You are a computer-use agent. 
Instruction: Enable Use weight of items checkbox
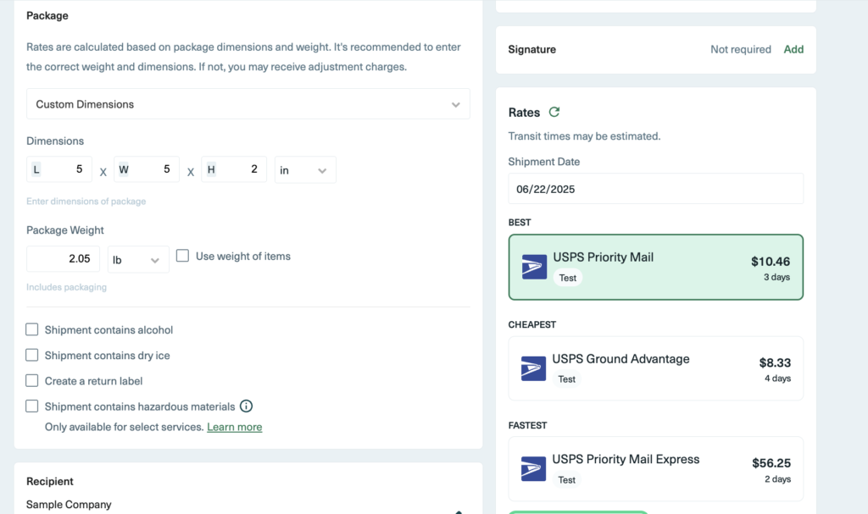182,256
